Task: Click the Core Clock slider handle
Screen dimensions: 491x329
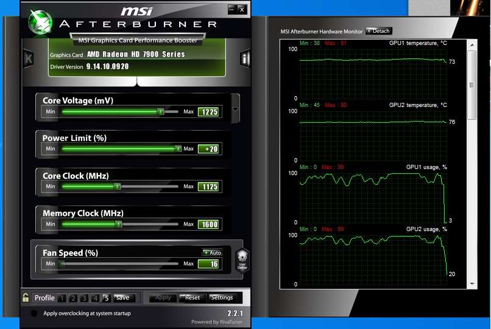Action: (118, 187)
